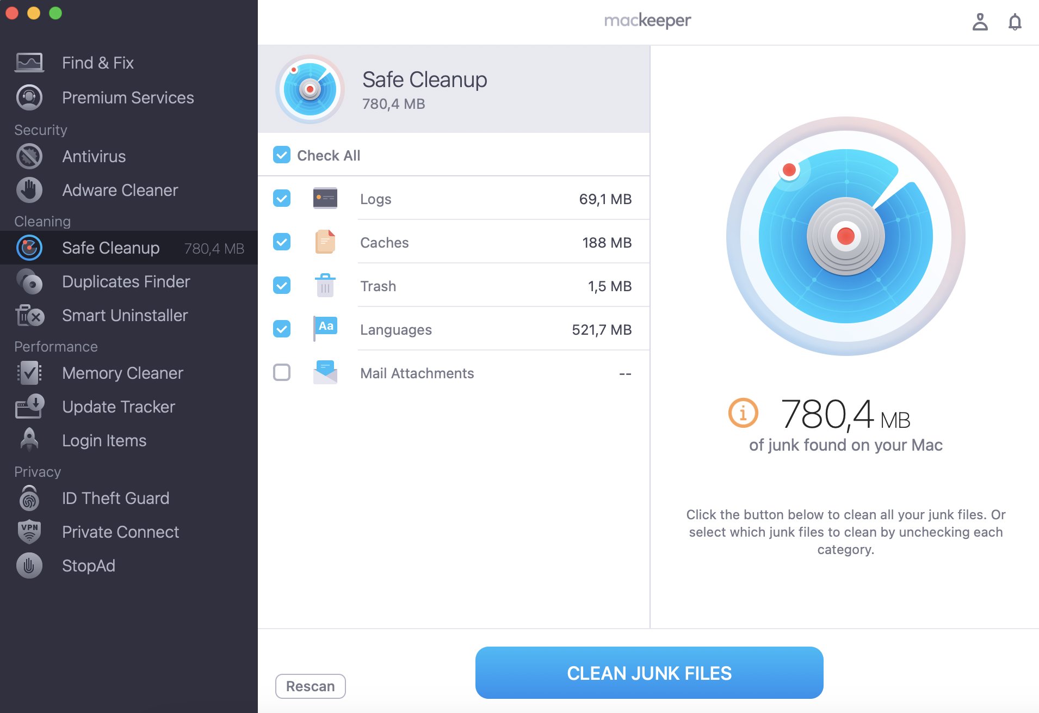1039x713 pixels.
Task: Open ID Theft Guard
Action: tap(115, 498)
